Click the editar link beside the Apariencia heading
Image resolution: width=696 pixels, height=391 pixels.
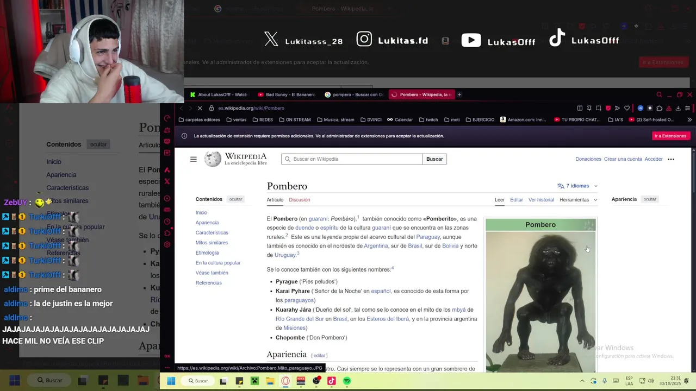click(x=319, y=356)
